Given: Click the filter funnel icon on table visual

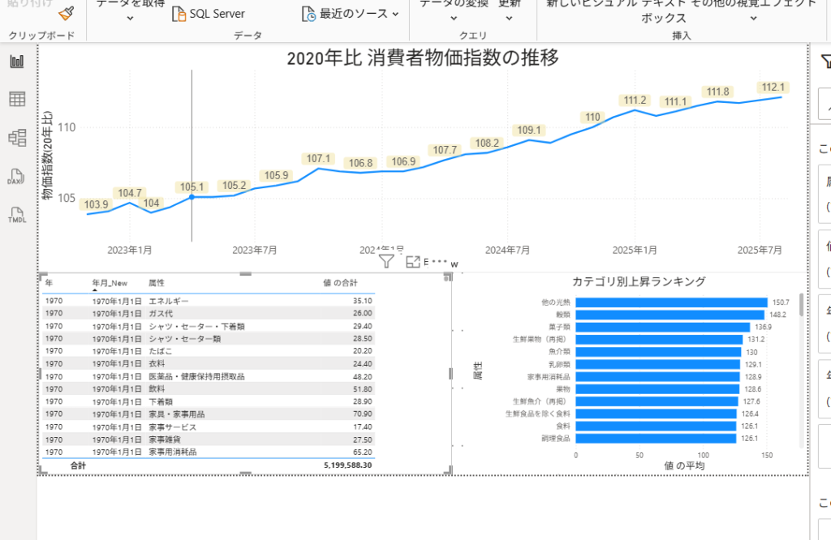Looking at the screenshot, I should click(387, 261).
